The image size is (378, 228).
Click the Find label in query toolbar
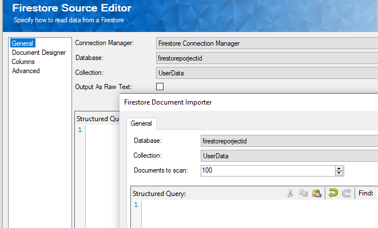click(366, 193)
